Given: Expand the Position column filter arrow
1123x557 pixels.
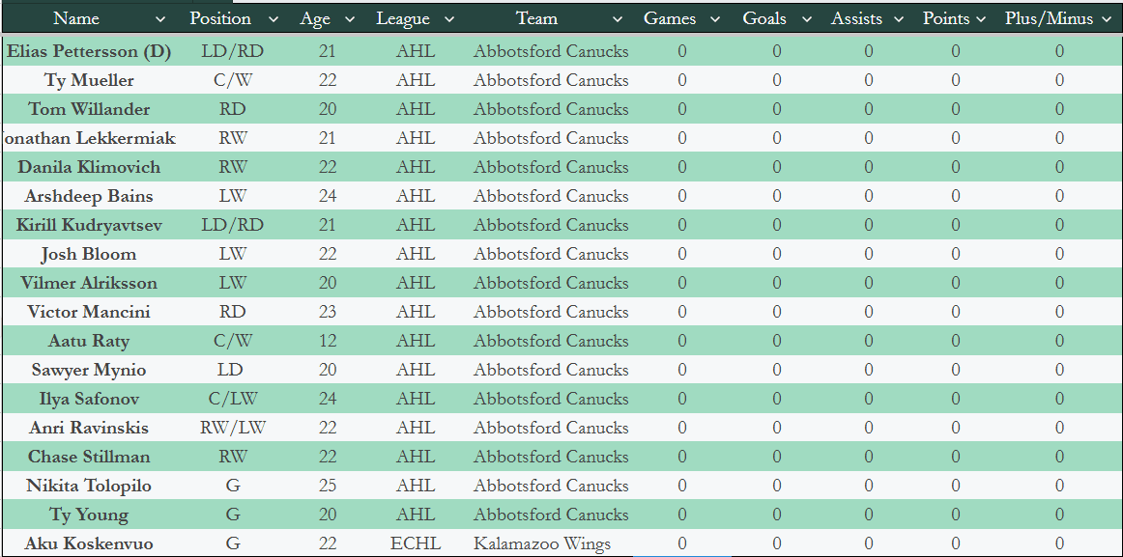Looking at the screenshot, I should 274,19.
